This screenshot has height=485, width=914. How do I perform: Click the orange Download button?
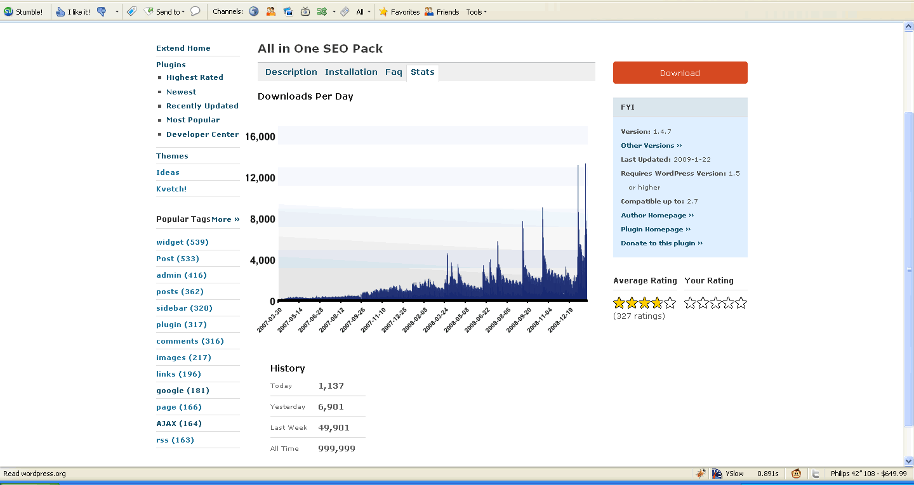pos(680,73)
